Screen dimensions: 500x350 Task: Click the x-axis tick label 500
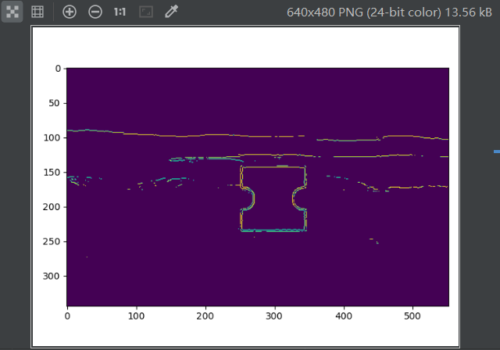pos(412,316)
